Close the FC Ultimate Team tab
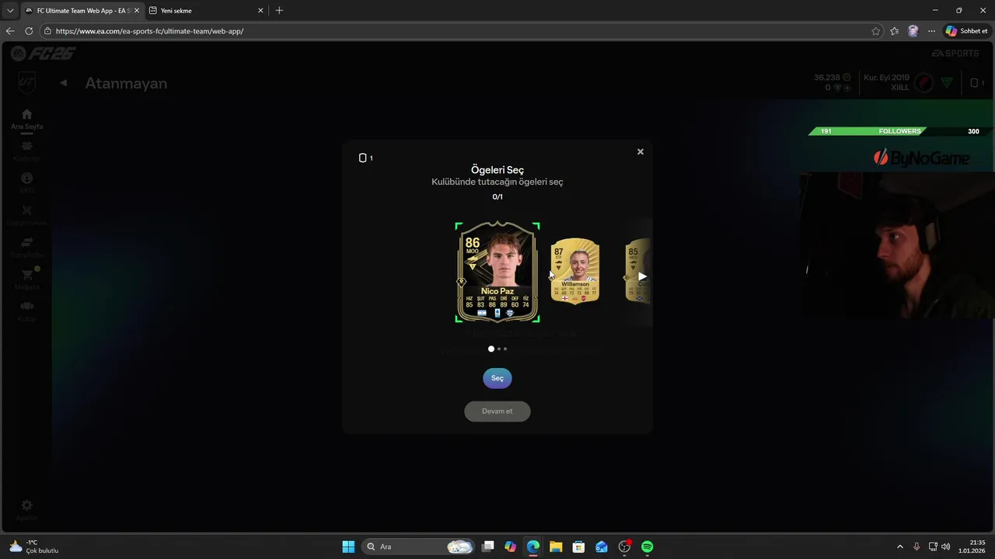This screenshot has width=995, height=559. [136, 11]
